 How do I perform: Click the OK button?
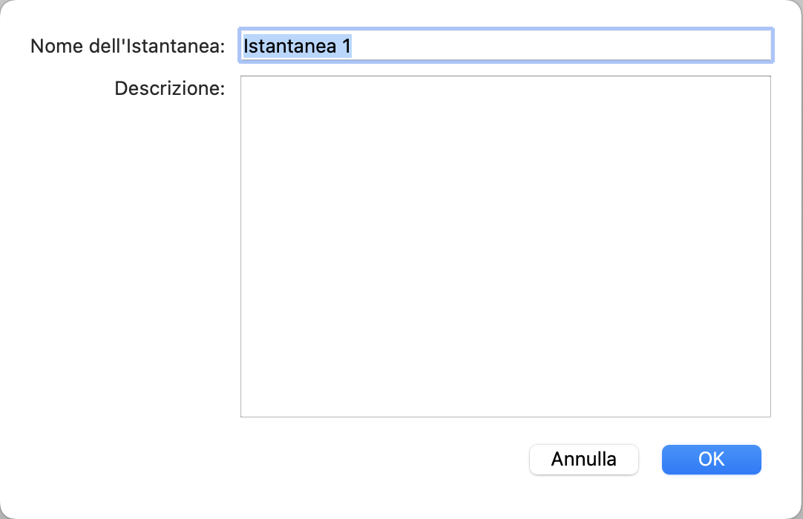(711, 459)
